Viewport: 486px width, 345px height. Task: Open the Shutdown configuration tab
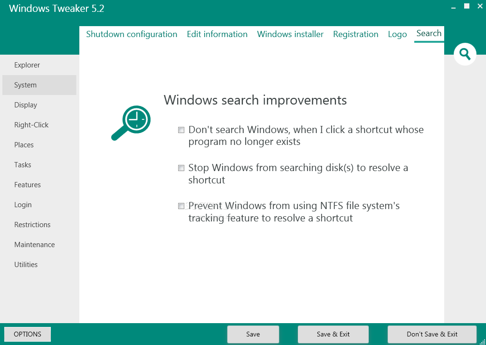click(132, 34)
